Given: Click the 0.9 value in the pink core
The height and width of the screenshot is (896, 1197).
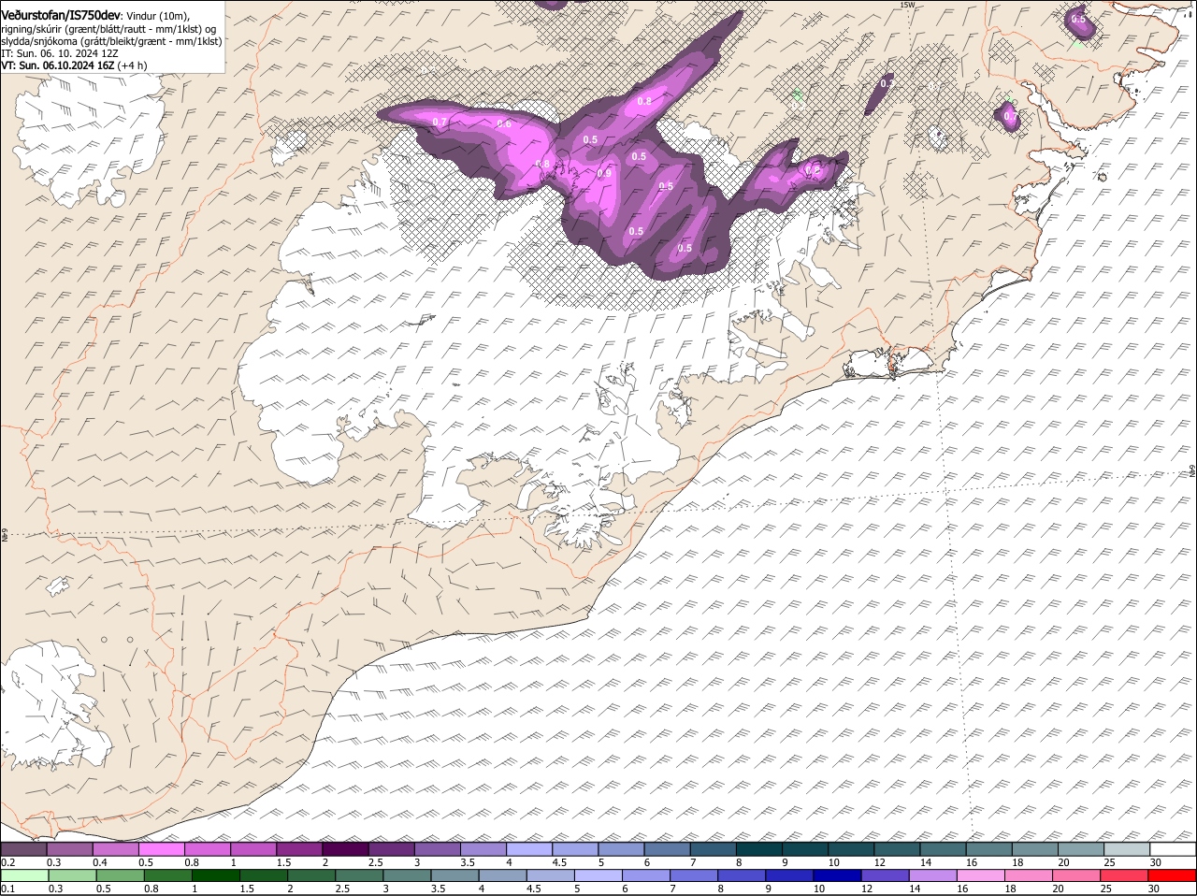Looking at the screenshot, I should (604, 173).
